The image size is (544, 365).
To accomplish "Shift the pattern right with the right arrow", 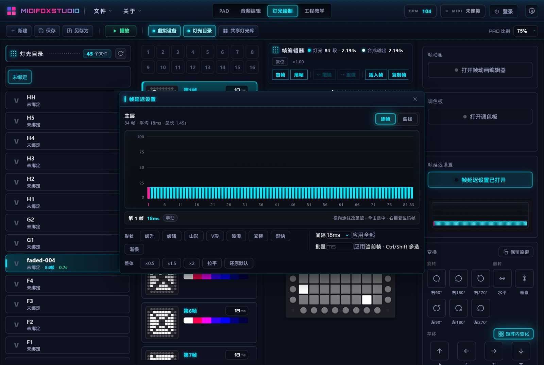I will [494, 351].
